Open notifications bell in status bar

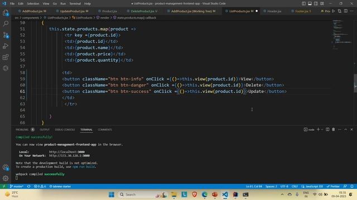tap(352, 187)
